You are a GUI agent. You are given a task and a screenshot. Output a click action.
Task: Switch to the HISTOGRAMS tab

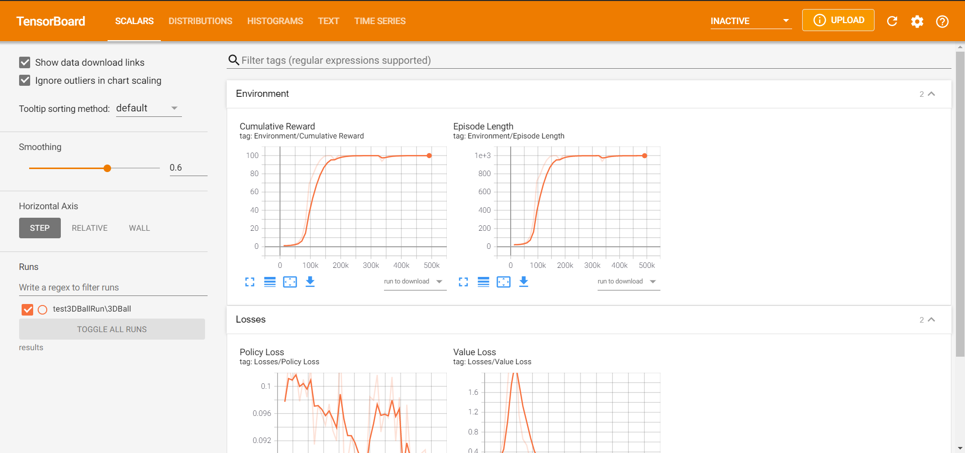(x=275, y=21)
